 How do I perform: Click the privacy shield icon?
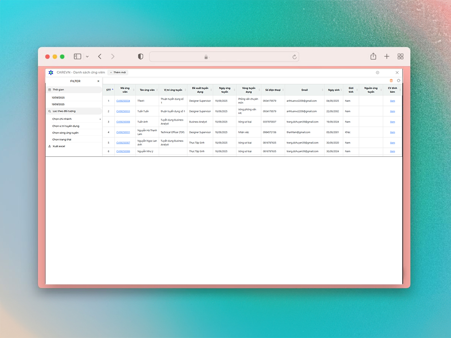pos(141,57)
